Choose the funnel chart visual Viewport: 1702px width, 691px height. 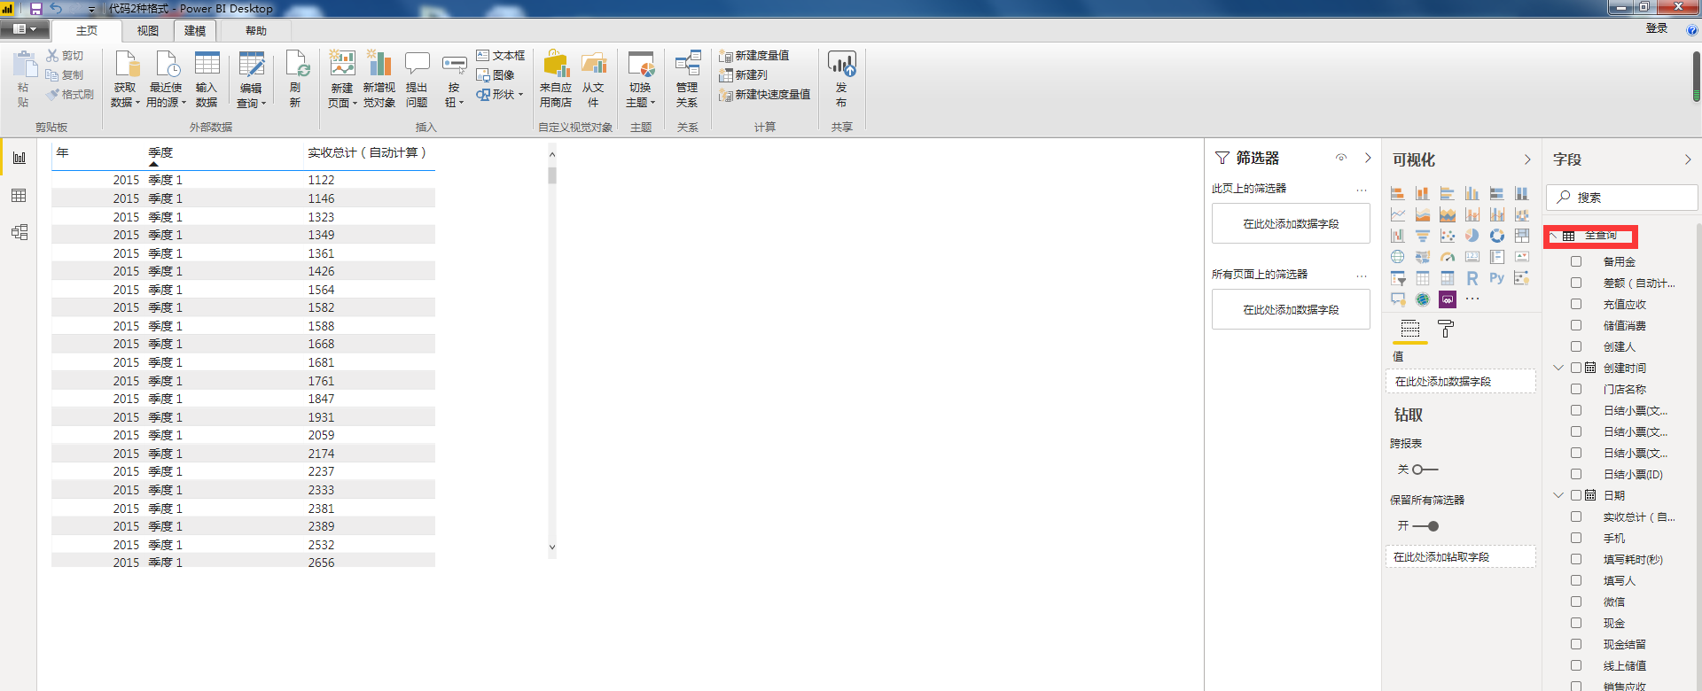point(1422,236)
